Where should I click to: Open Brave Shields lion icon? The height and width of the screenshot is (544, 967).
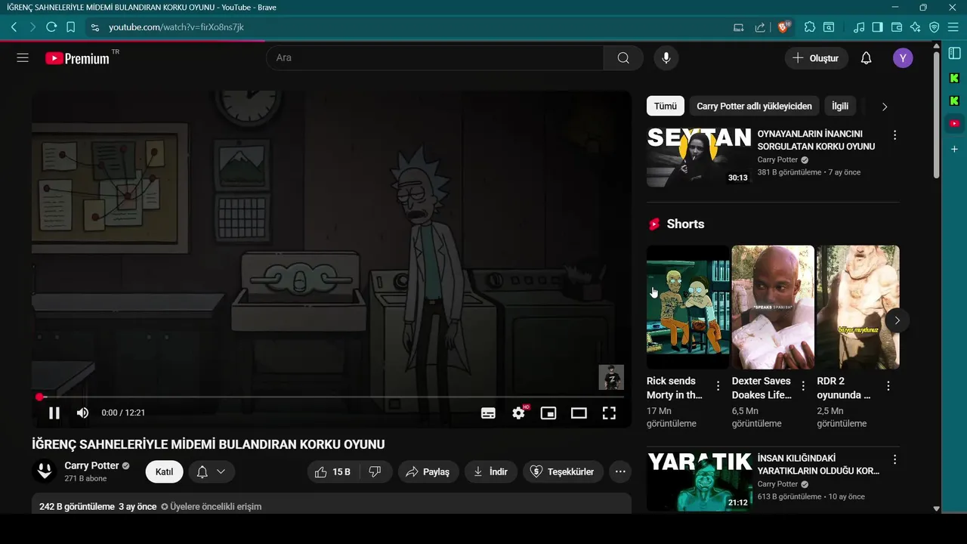pos(783,27)
